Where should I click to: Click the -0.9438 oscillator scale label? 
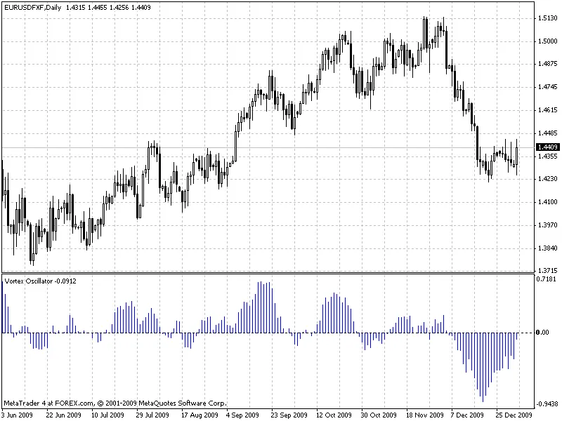546,403
